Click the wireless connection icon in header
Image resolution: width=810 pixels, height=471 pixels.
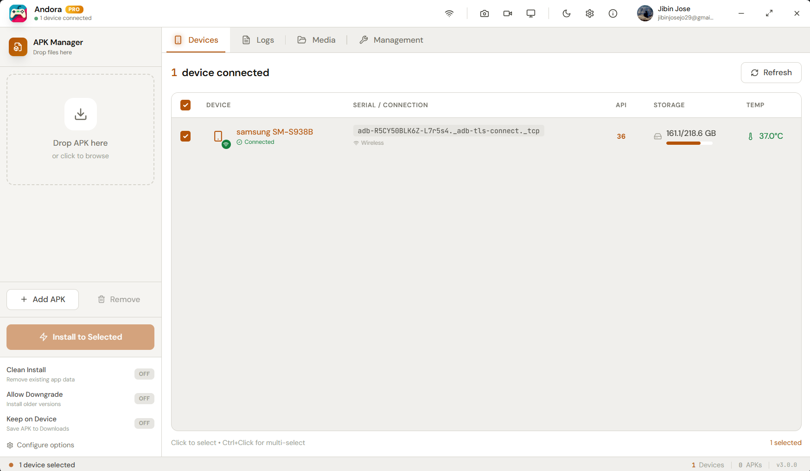tap(449, 13)
